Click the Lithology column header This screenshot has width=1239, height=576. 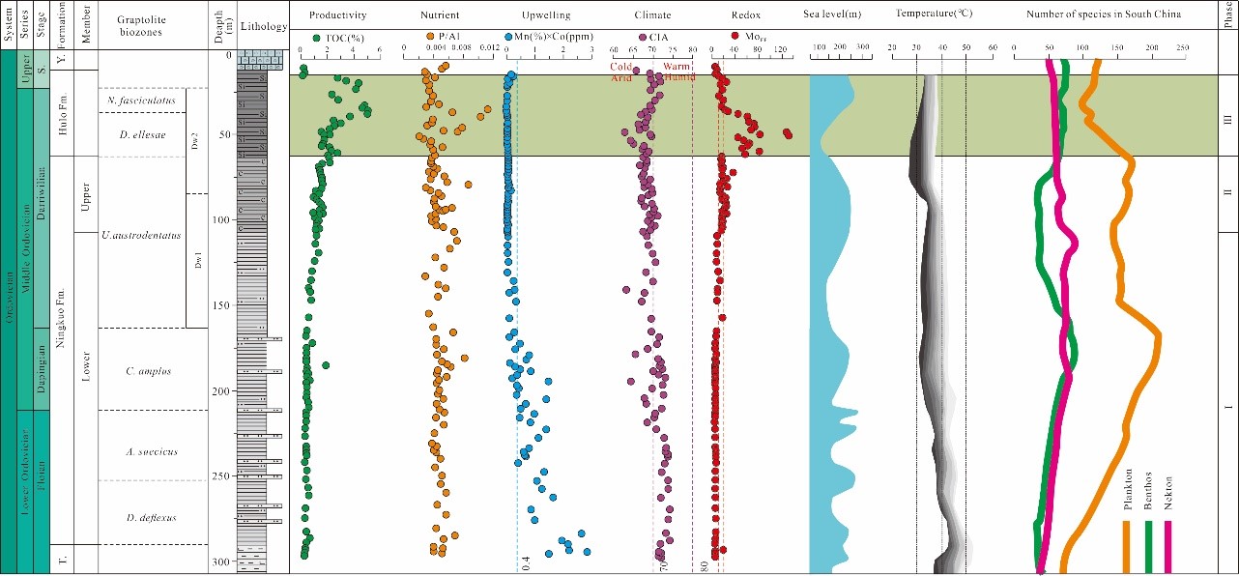[263, 26]
